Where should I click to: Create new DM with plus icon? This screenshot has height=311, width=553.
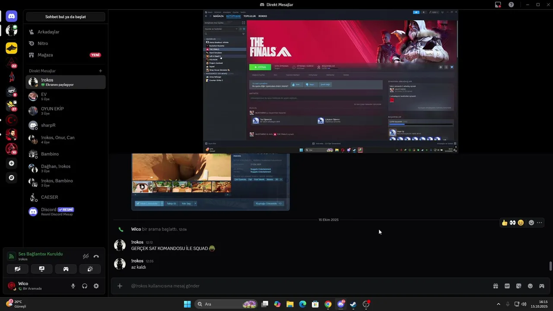tap(100, 71)
